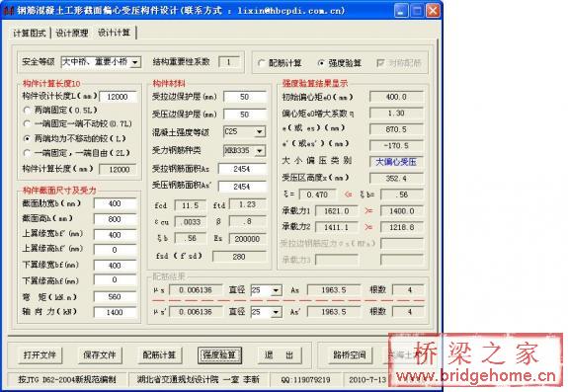This screenshot has width=568, height=392.
Task: Run the 配筋计算 button at bottom
Action: point(159,355)
